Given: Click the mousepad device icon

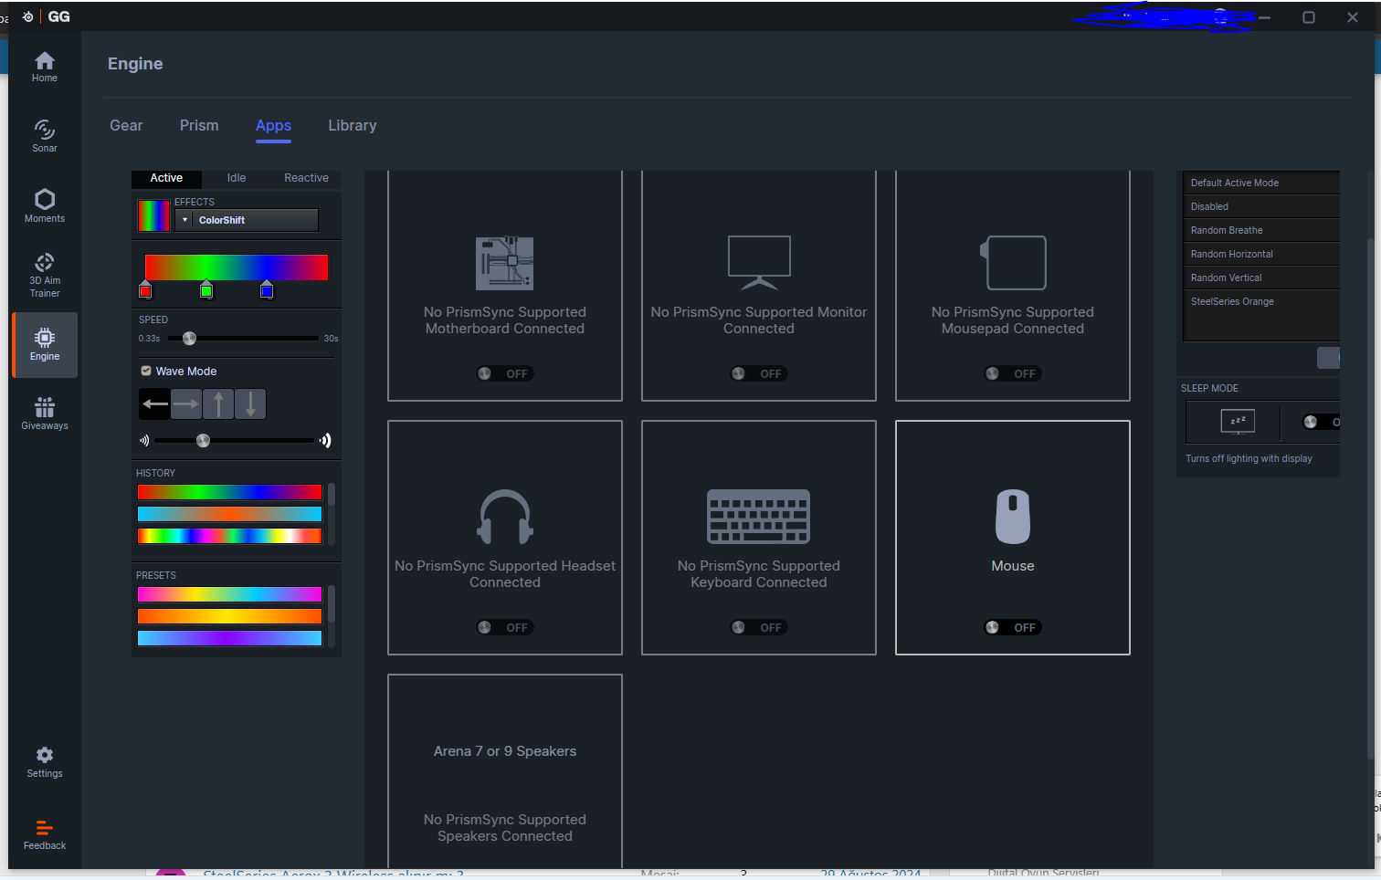Looking at the screenshot, I should pyautogui.click(x=1013, y=263).
